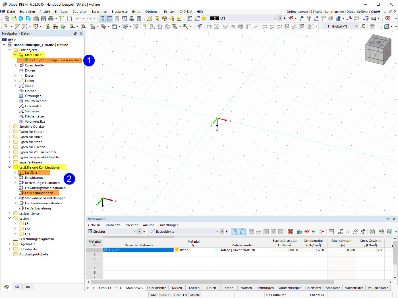Click the Bearbeiten menu in the Materialien panel

(113, 225)
